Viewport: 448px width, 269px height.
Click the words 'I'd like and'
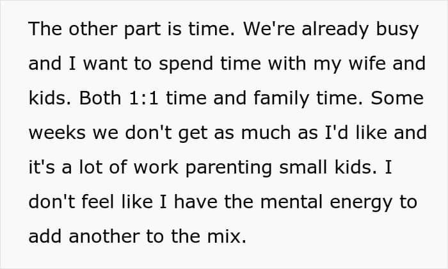click(376, 133)
